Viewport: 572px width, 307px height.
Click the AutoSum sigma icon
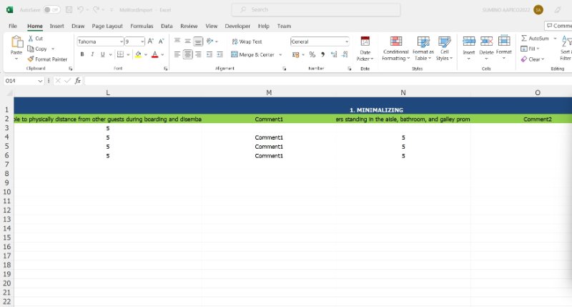(x=524, y=39)
